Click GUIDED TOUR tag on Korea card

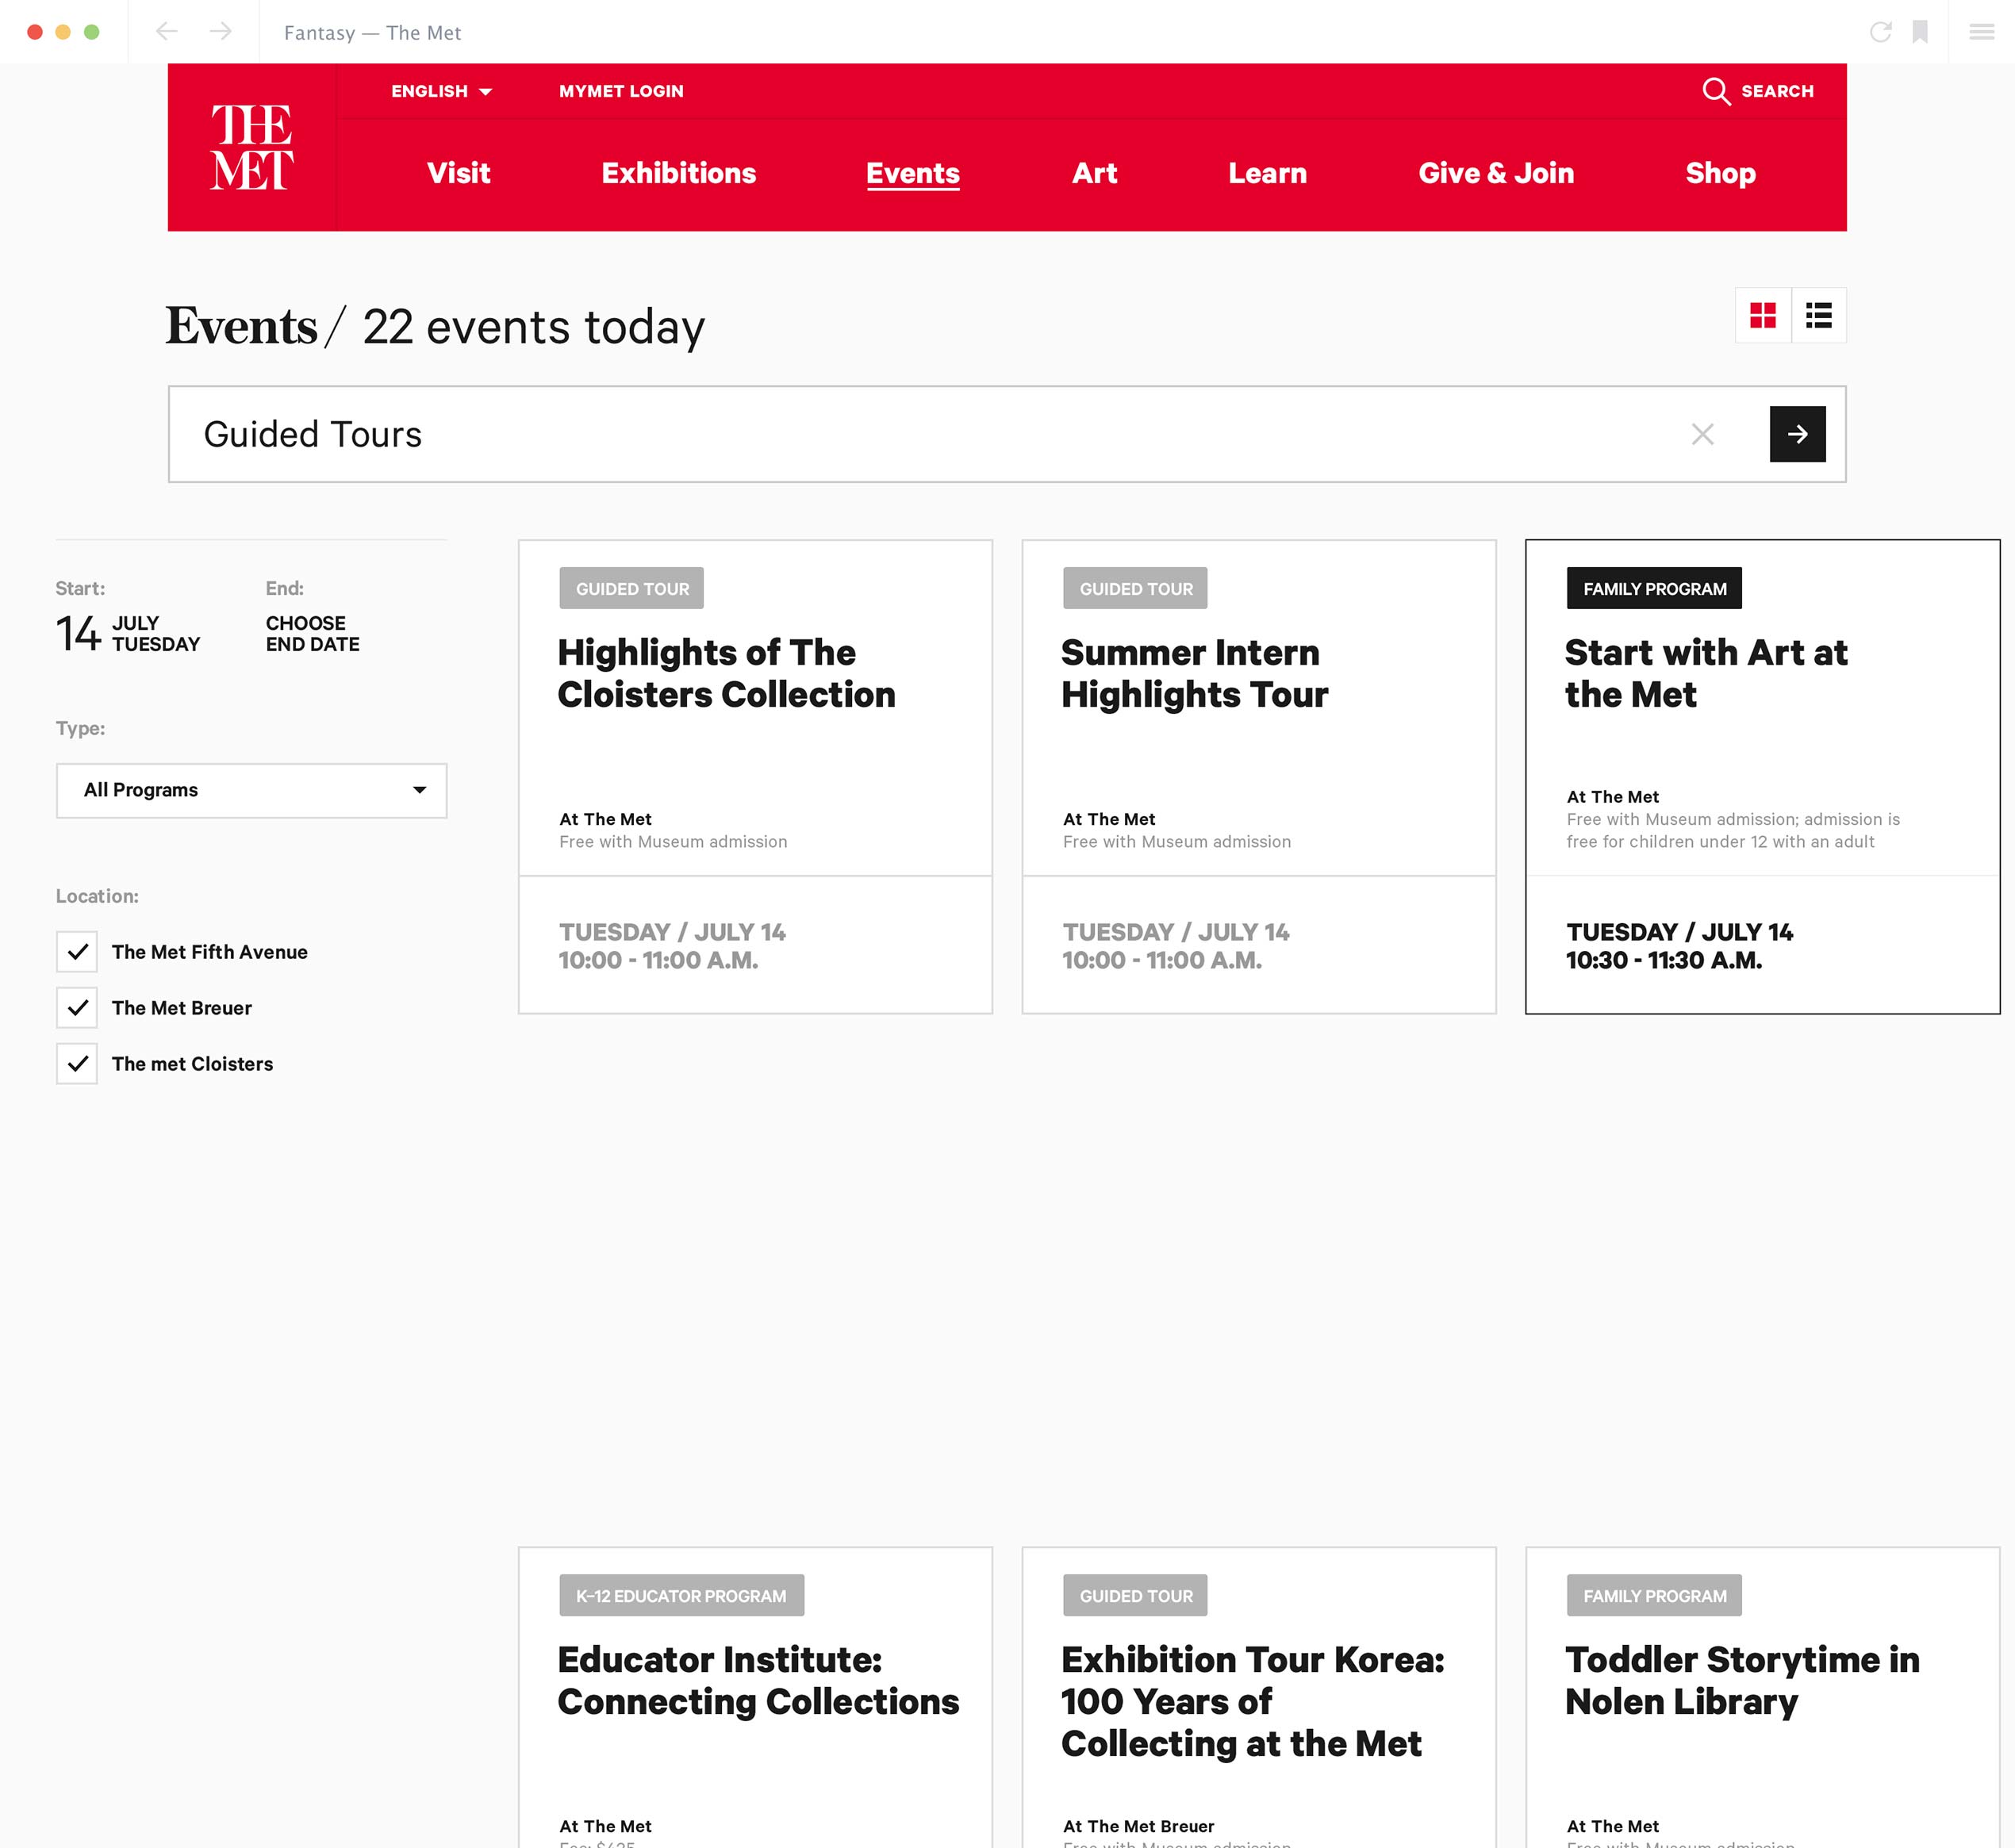pyautogui.click(x=1136, y=1596)
